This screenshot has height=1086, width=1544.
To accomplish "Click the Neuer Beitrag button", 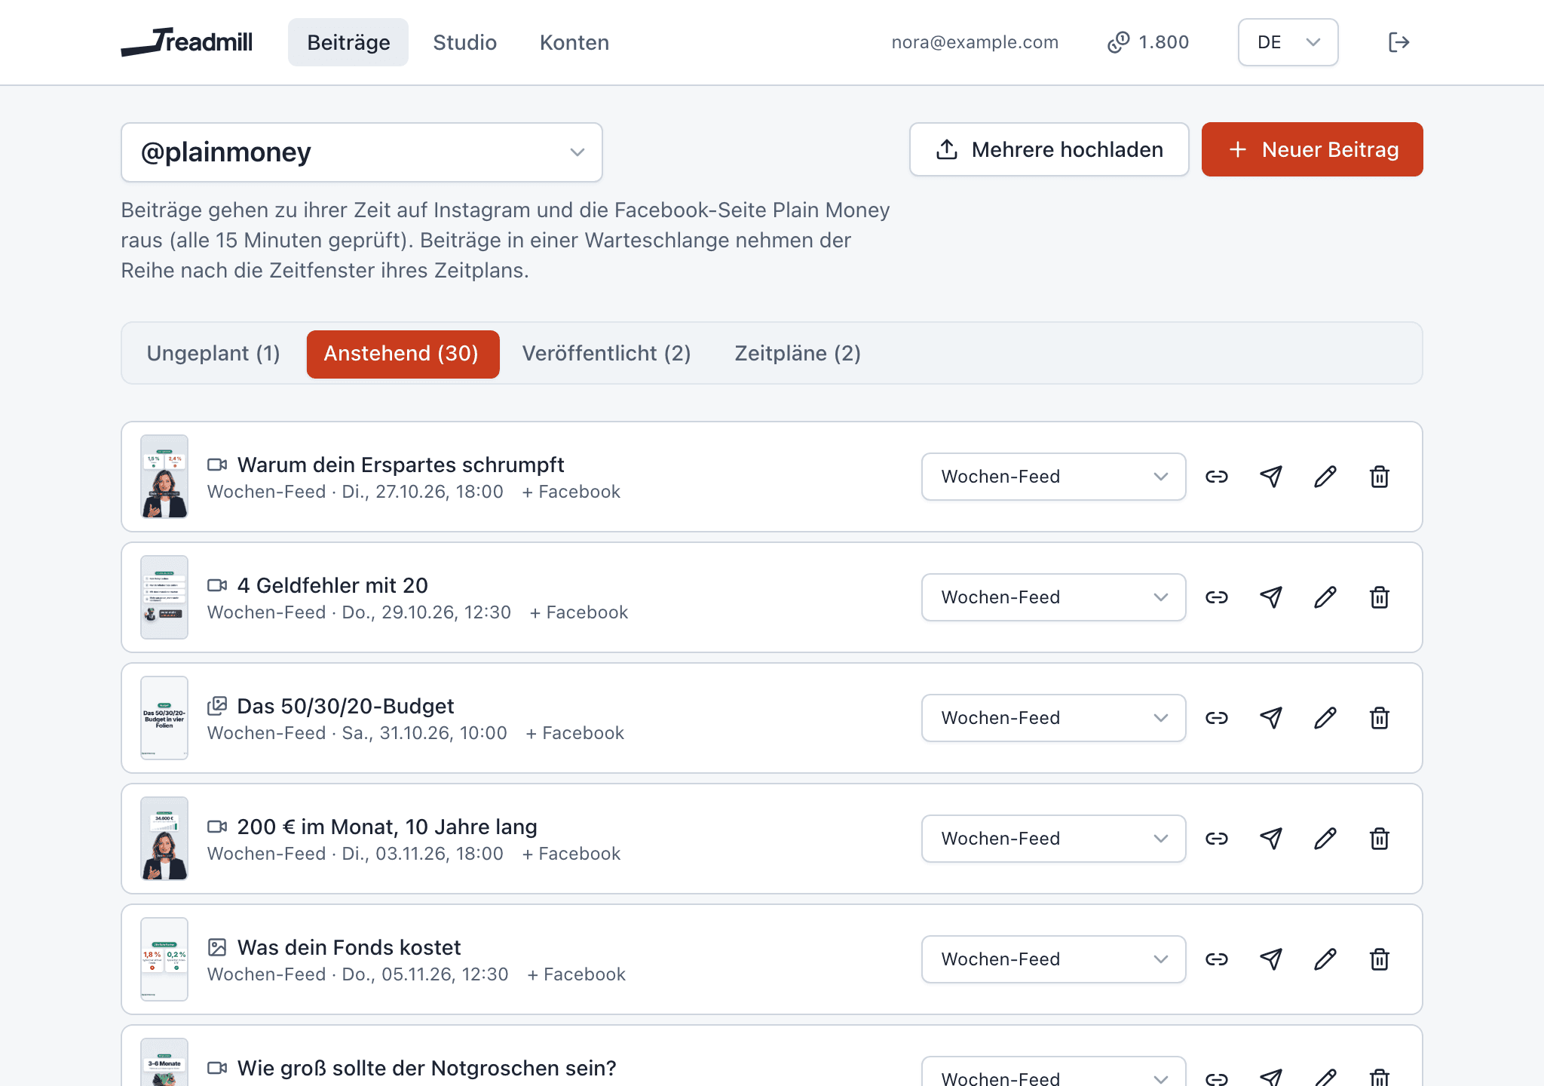I will point(1312,149).
